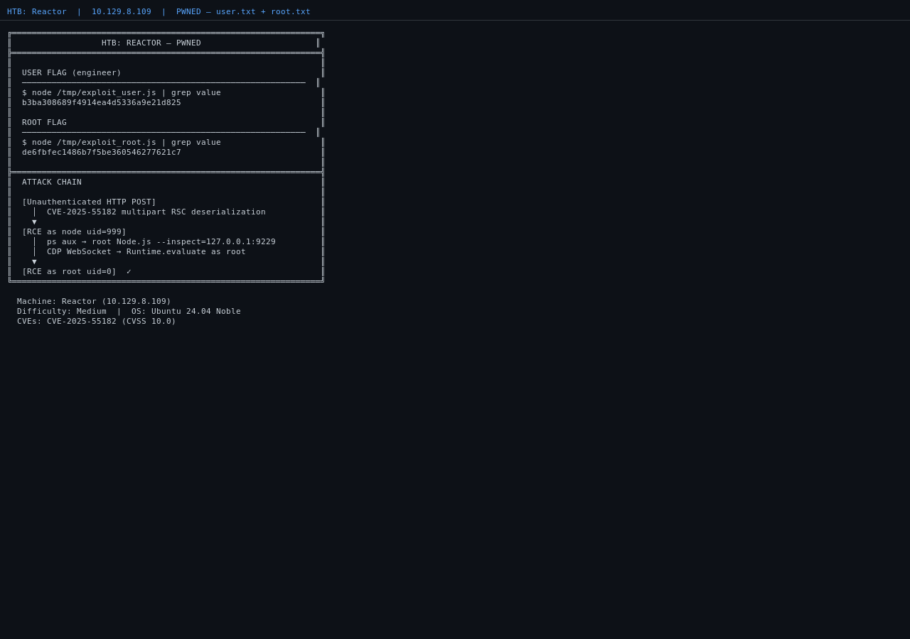Select root flag hash de6fbfec1486b7f5be360546277621c7
The height and width of the screenshot is (639, 910).
102,152
